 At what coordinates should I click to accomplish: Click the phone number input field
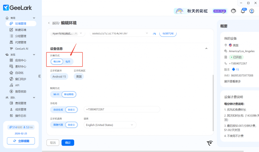(x=122, y=110)
